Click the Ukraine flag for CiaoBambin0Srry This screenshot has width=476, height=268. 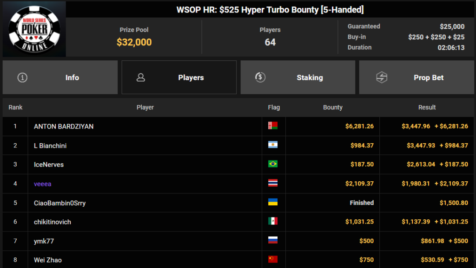coord(272,202)
